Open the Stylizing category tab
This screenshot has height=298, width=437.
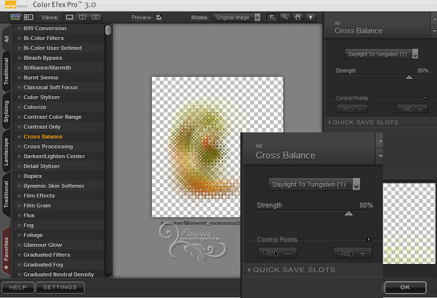6,111
